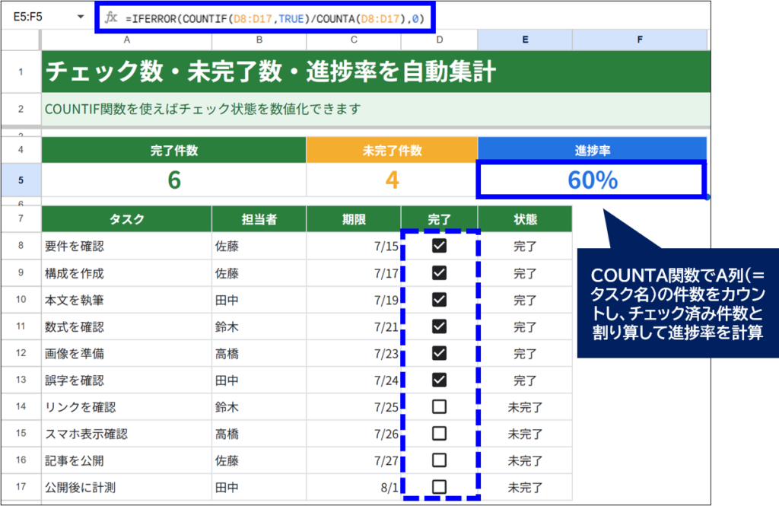Viewport: 779px width, 506px height.
Task: Select the deadline cell 7/15
Action: tap(354, 246)
